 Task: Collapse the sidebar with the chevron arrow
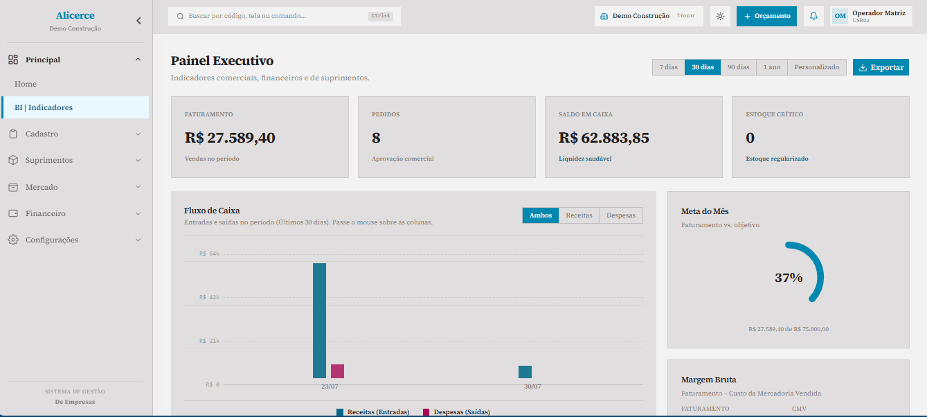138,21
